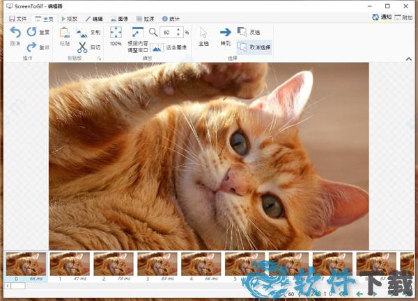
Task: Click the Reset (重置) icon
Action: (x=32, y=32)
